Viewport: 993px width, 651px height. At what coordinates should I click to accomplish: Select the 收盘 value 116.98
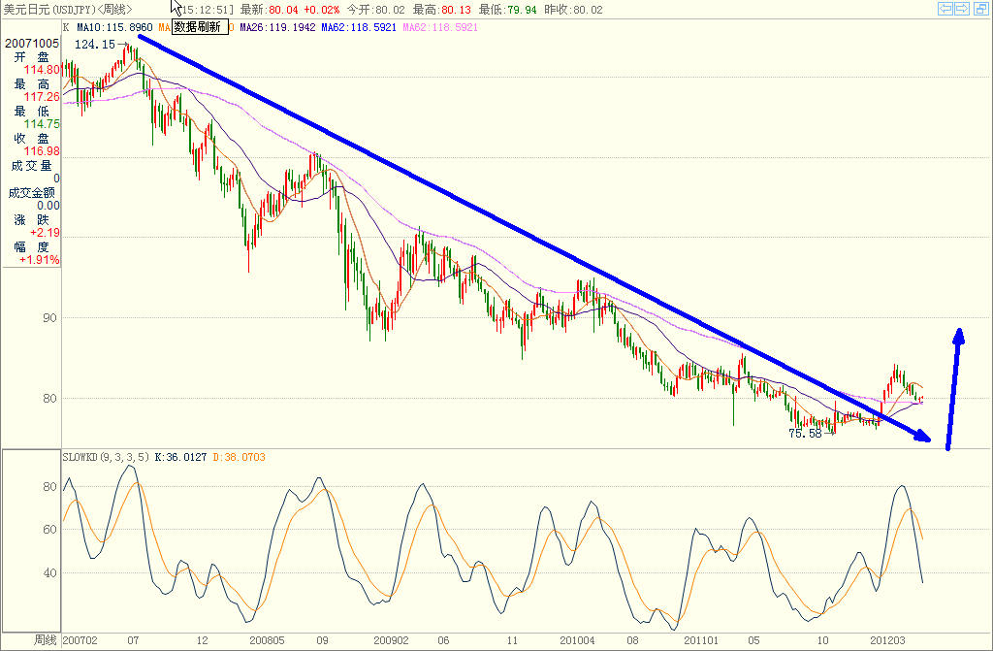pyautogui.click(x=42, y=150)
